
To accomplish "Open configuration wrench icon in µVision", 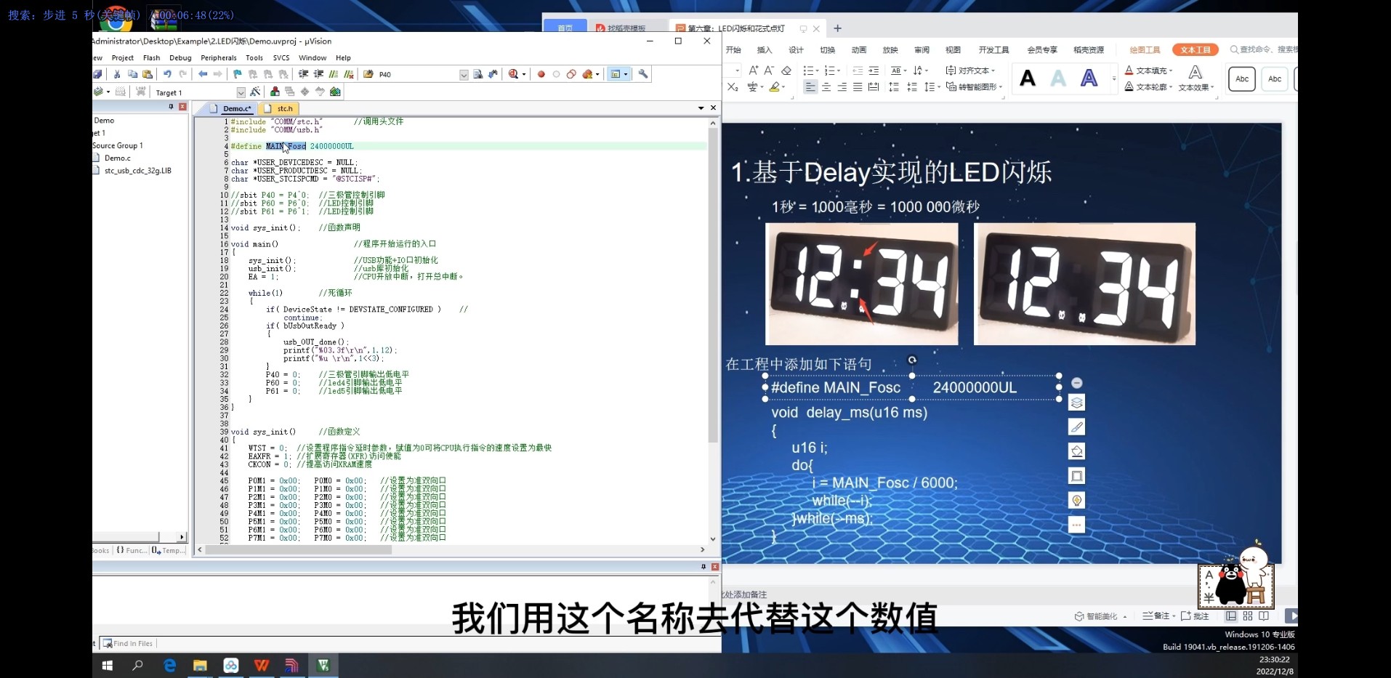I will 643,74.
